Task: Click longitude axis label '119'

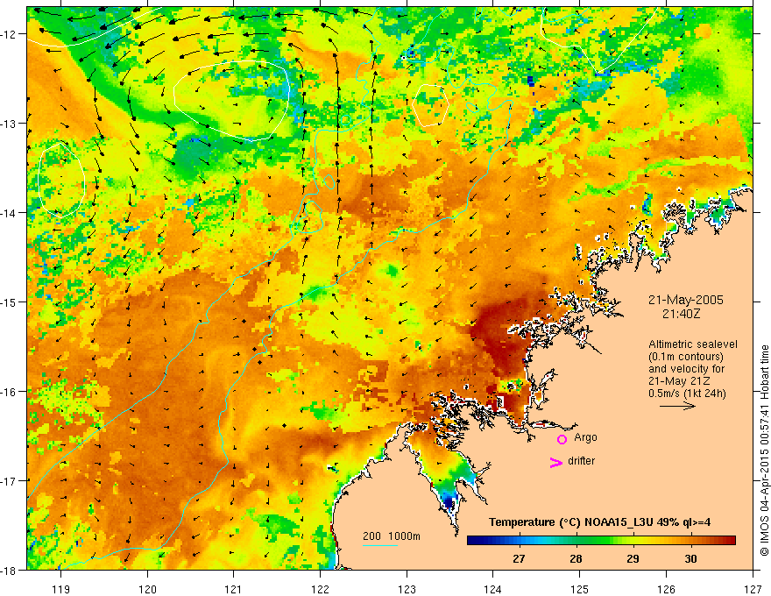Action: (61, 589)
